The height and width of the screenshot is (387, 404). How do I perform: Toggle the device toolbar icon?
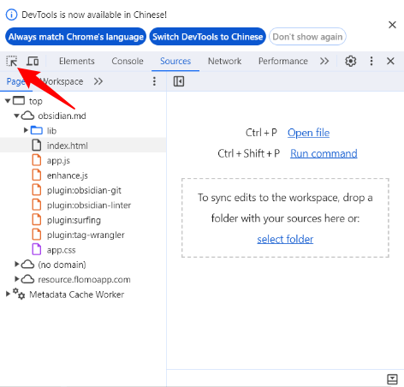click(x=33, y=61)
